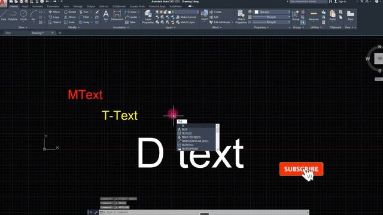
Task: Open the Manage ribbon tab
Action: [78, 7]
